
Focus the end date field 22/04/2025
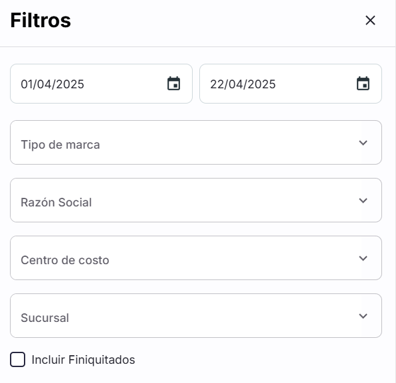[290, 84]
